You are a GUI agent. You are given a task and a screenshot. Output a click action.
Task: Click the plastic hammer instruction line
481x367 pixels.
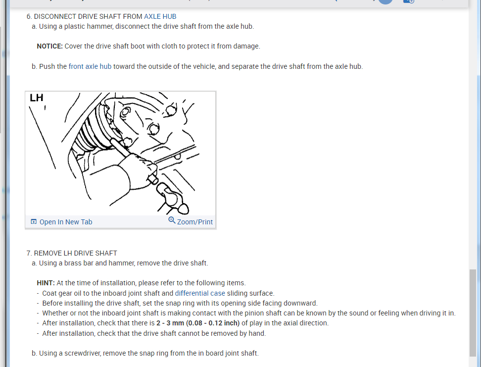click(143, 26)
